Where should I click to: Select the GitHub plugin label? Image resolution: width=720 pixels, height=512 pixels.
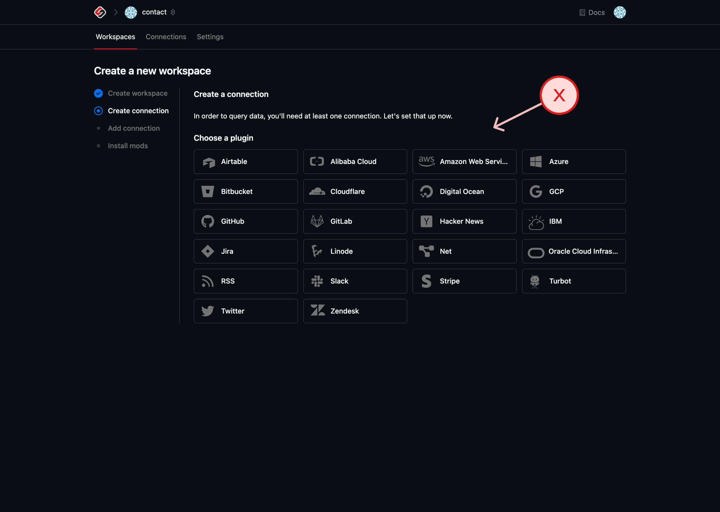point(232,221)
